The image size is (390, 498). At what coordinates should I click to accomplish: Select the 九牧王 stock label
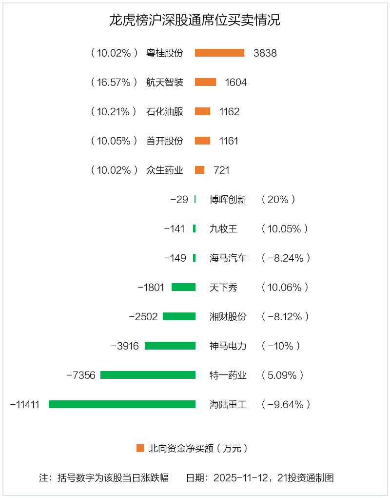(x=223, y=228)
